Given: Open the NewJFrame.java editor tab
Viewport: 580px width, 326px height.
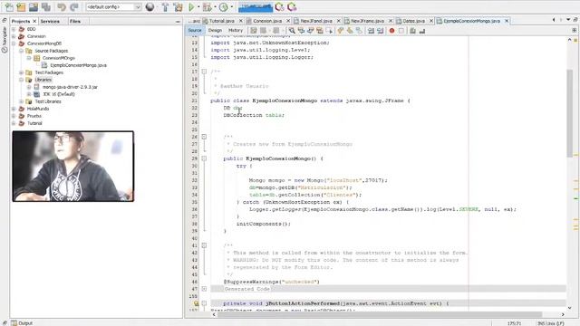Looking at the screenshot, I should (x=366, y=21).
